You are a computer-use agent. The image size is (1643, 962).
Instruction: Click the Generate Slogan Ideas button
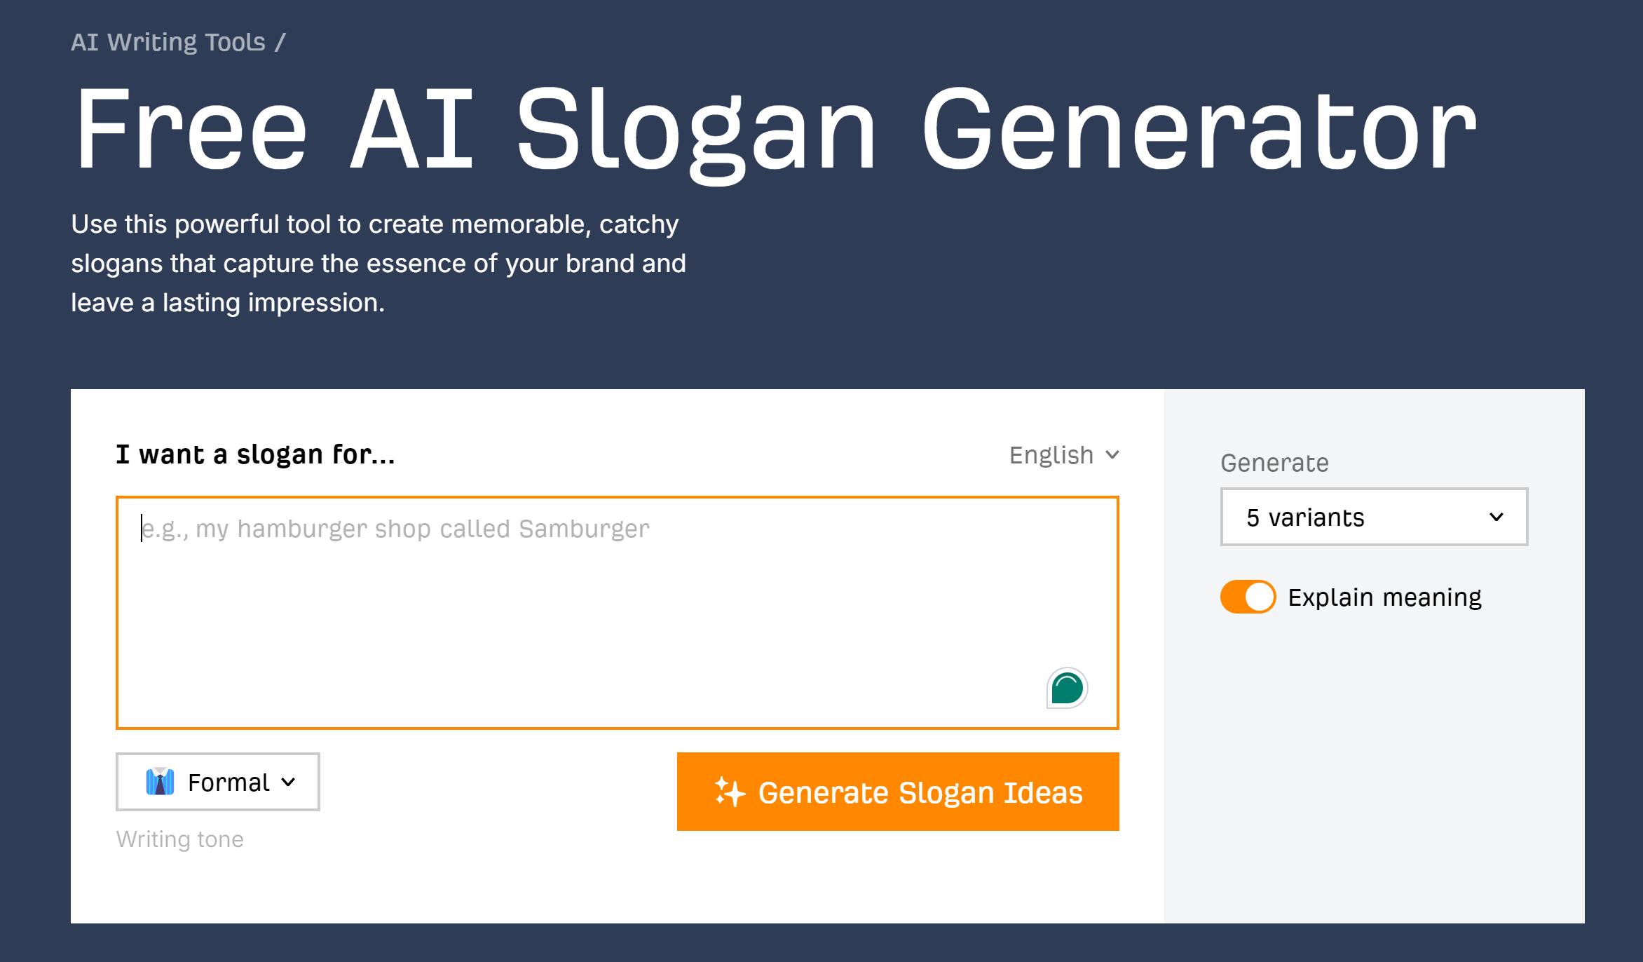897,792
